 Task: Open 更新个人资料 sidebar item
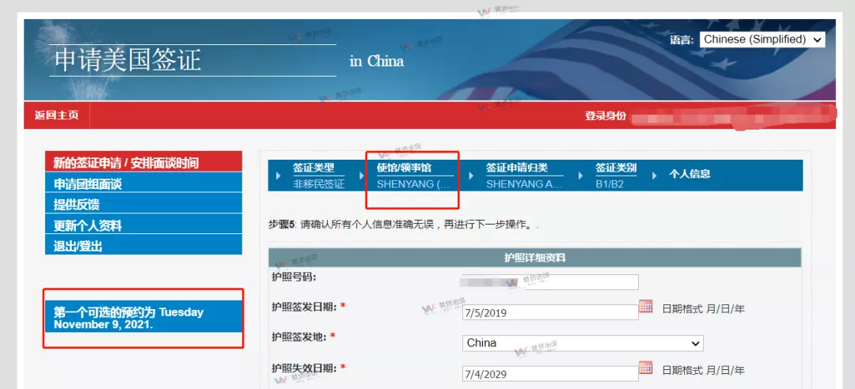click(x=143, y=225)
